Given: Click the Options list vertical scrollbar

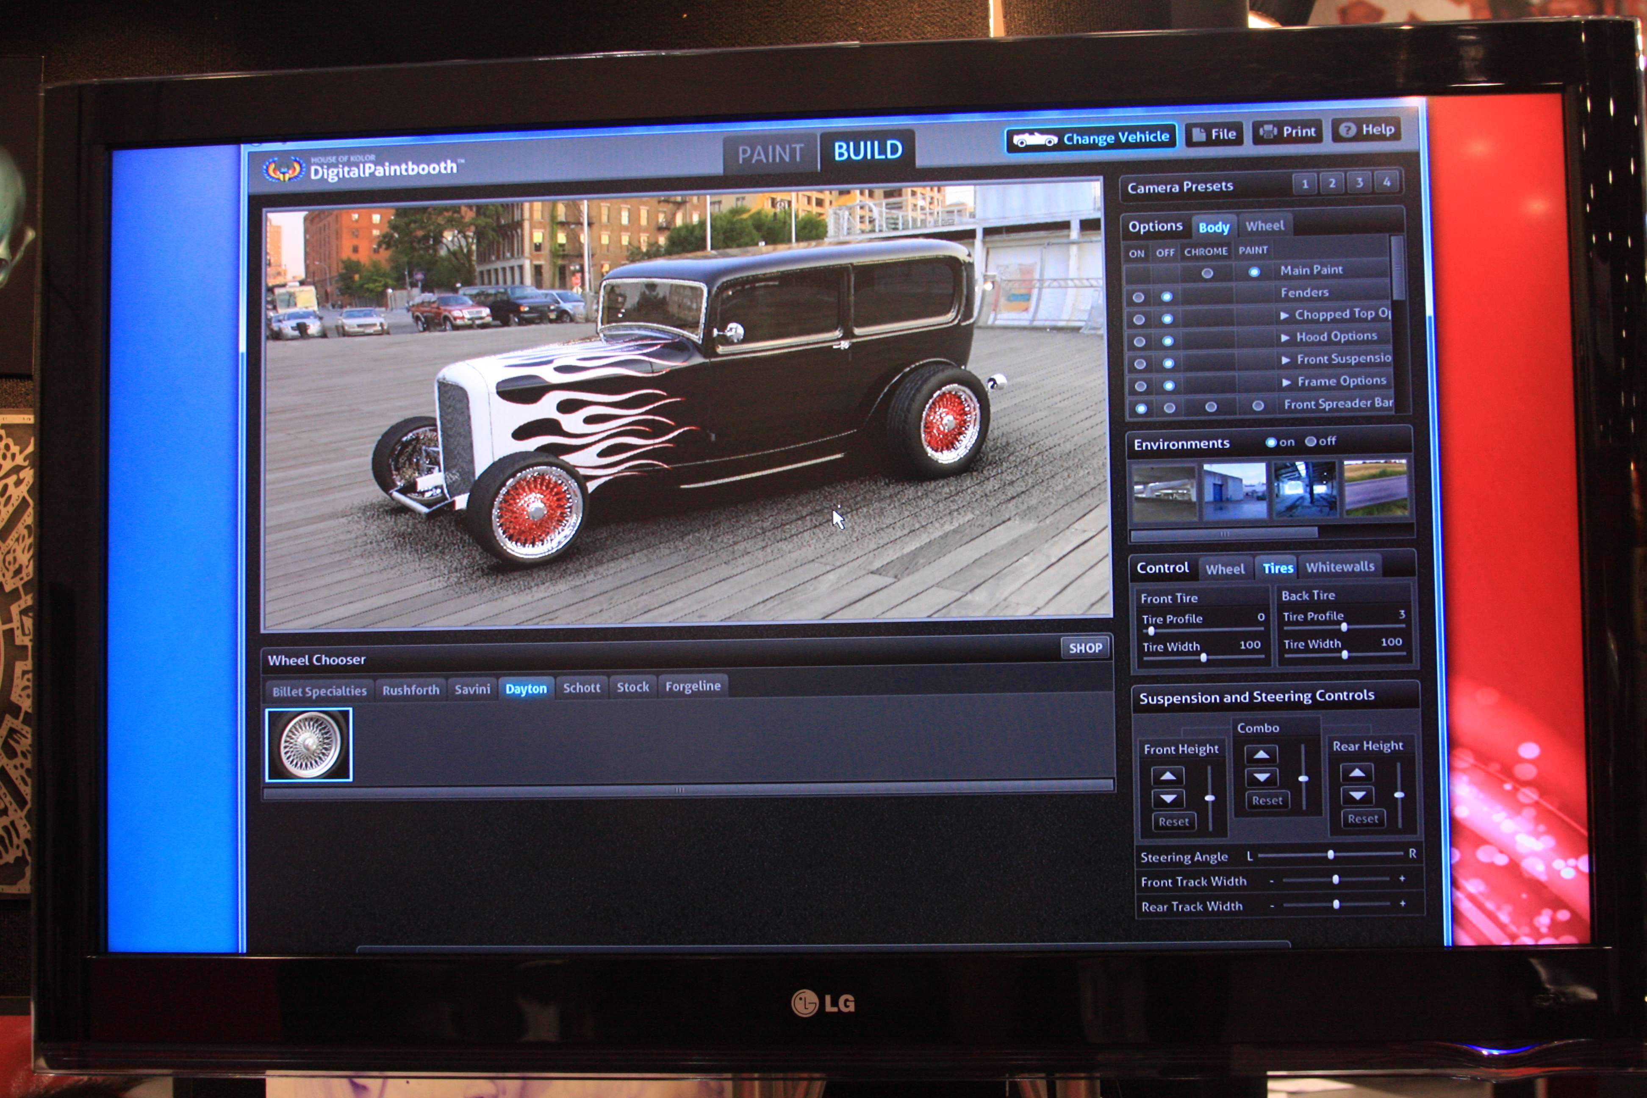Looking at the screenshot, I should [1398, 267].
